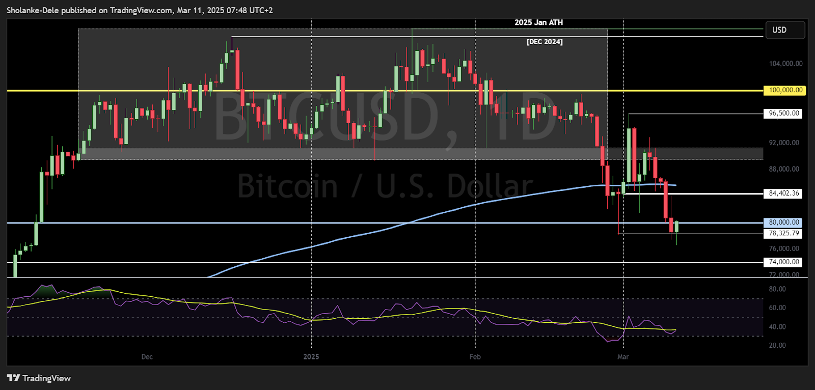
Task: Click the RSI 80.00 scale value
Action: click(x=777, y=289)
